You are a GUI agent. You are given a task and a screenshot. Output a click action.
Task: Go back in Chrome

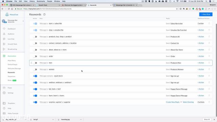pos(2,9)
